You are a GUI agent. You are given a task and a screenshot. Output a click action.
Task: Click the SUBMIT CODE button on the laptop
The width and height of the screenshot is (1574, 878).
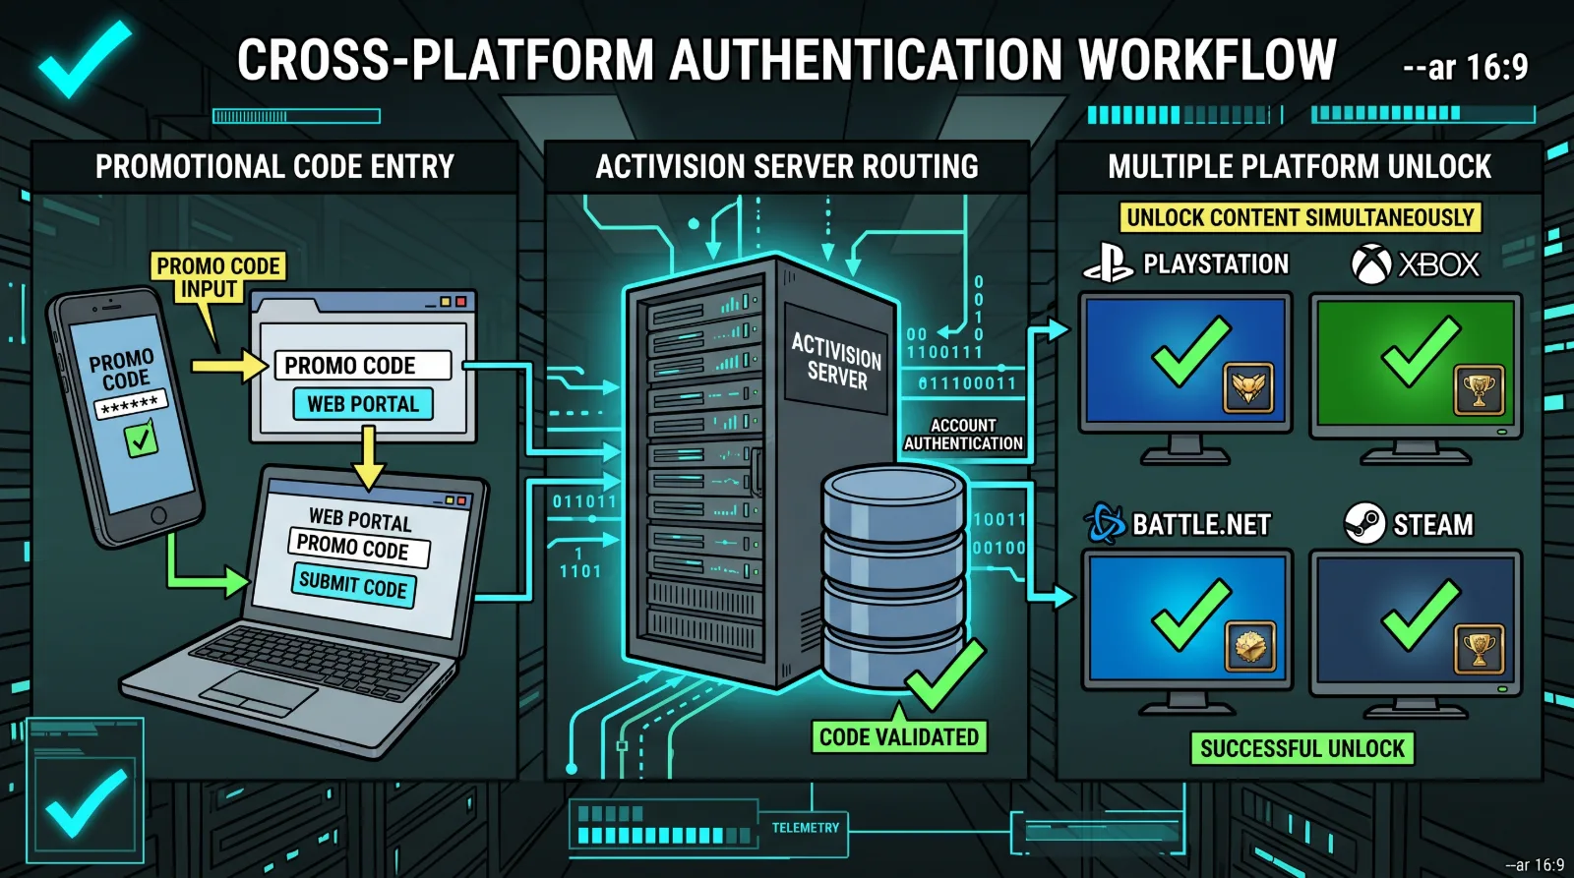click(x=353, y=585)
